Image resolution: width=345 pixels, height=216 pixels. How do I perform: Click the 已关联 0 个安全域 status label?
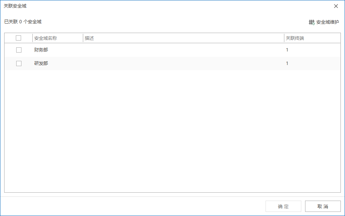click(23, 22)
